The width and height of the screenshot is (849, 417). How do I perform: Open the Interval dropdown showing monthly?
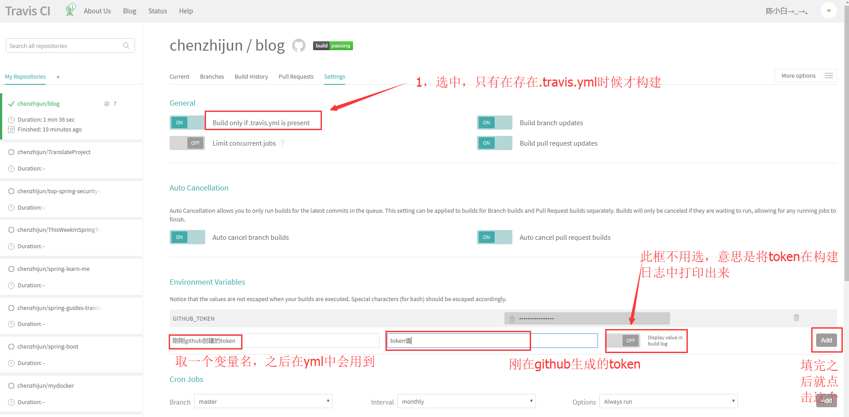point(466,401)
